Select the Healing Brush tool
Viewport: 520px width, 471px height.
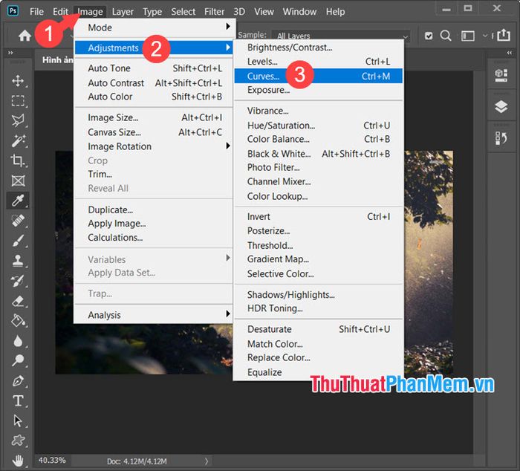(18, 221)
